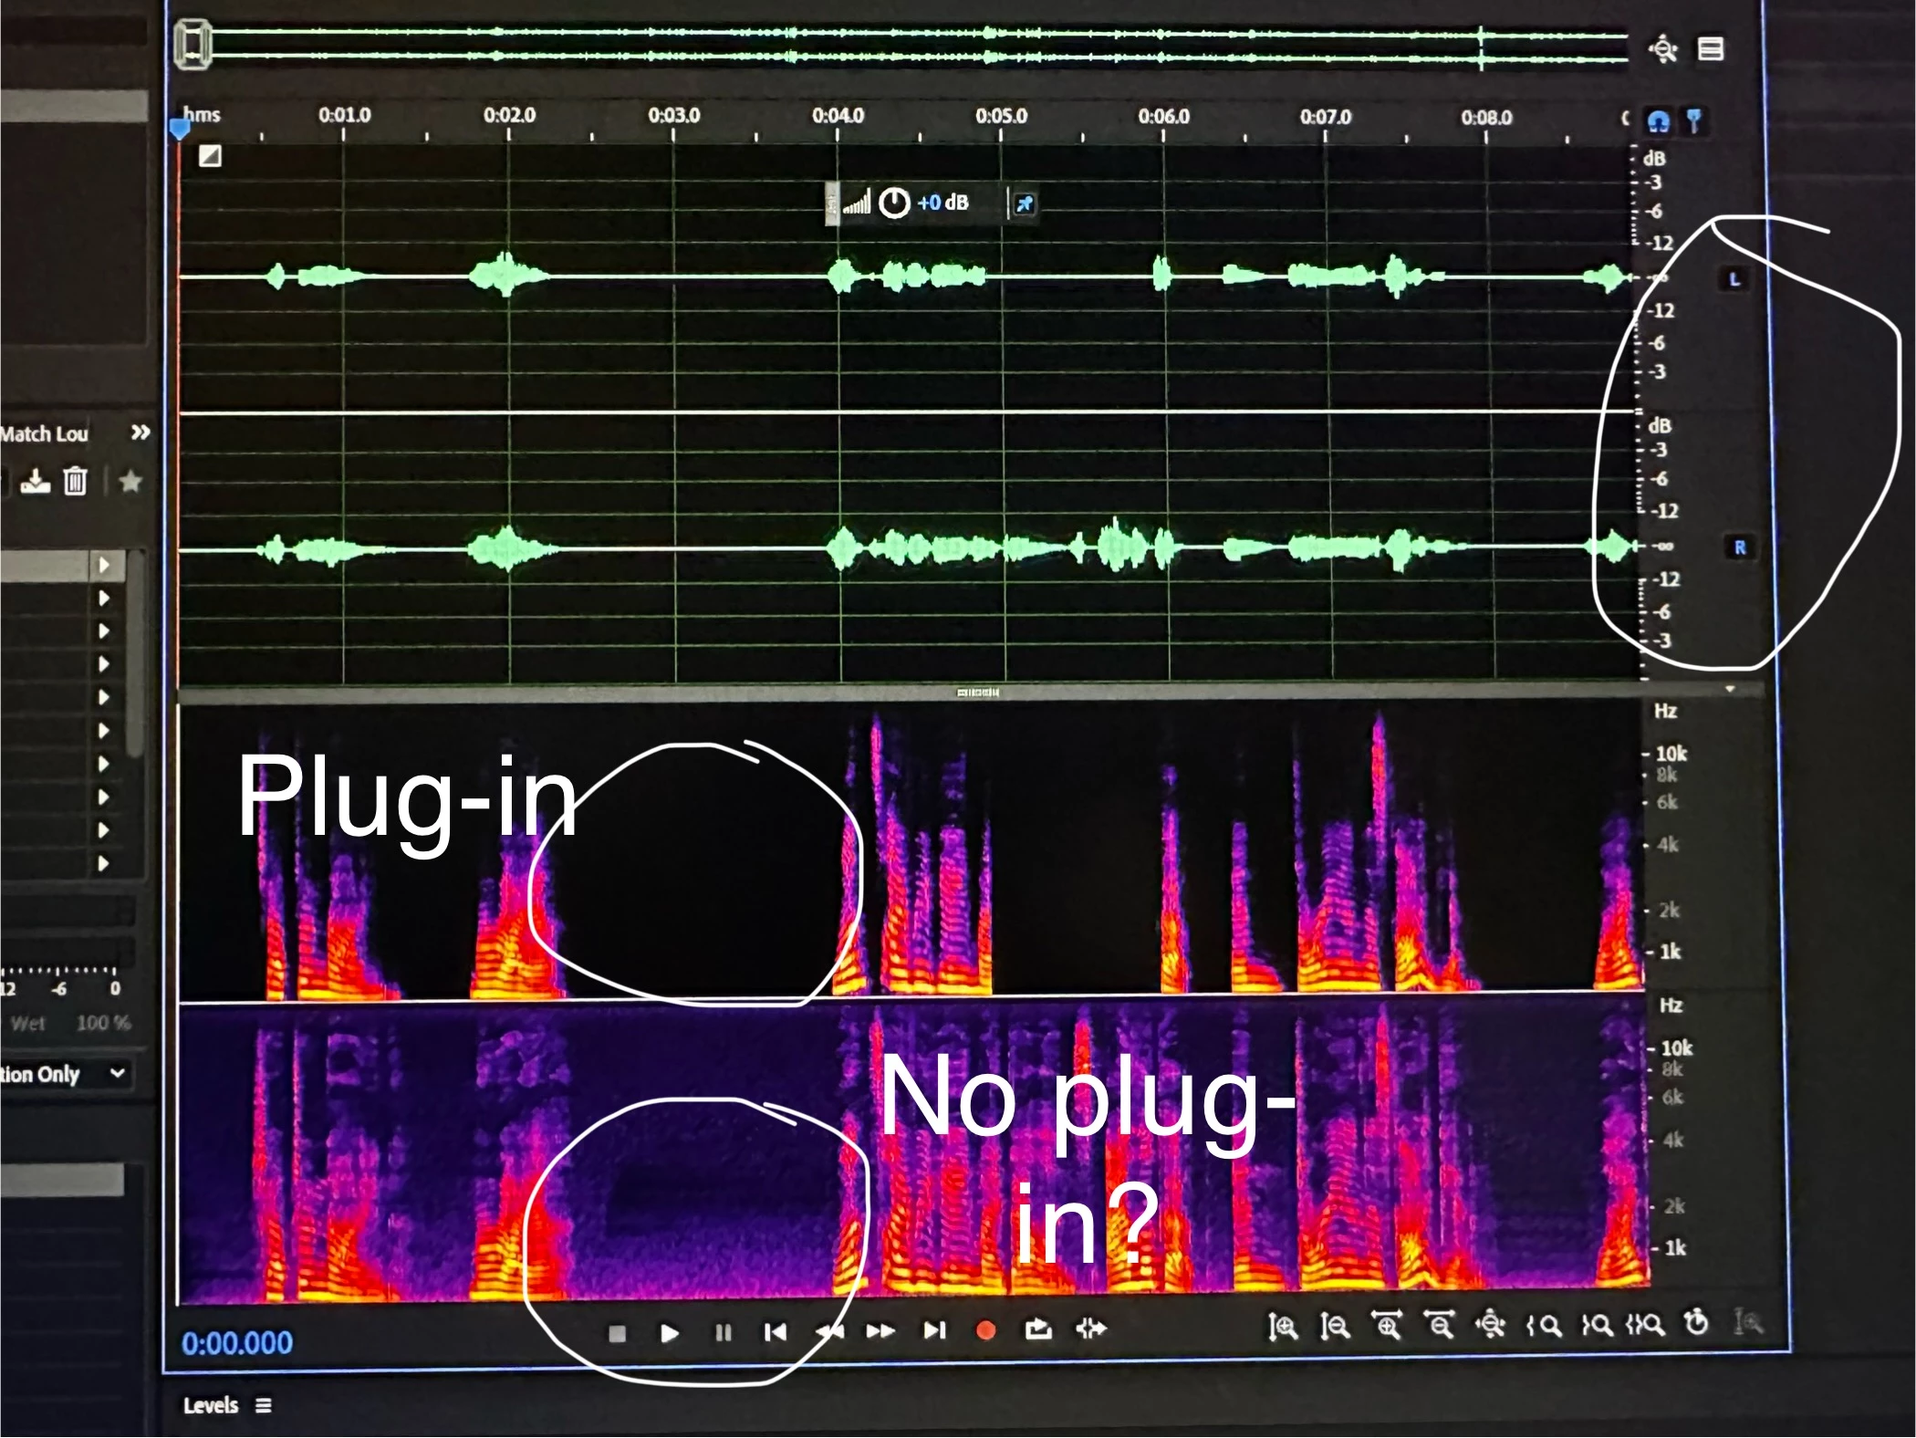Click the 0:00.000 timecode display
The height and width of the screenshot is (1438, 1916).
click(237, 1343)
